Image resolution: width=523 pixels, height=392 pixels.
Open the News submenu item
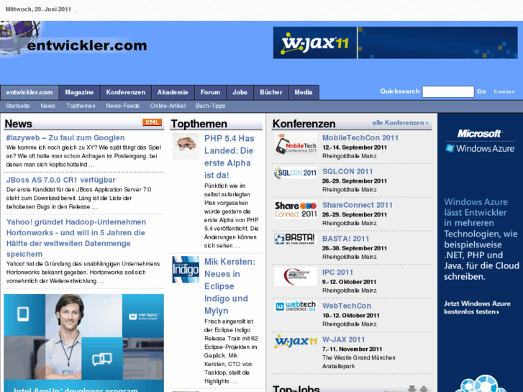point(47,106)
